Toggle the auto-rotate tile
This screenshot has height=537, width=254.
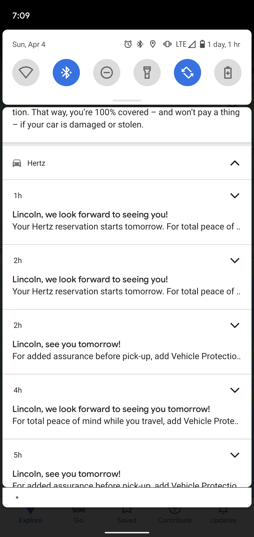(188, 73)
